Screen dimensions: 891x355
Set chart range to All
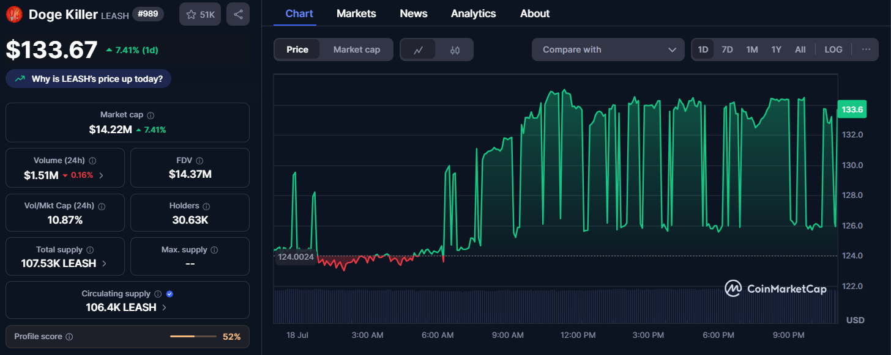click(800, 49)
